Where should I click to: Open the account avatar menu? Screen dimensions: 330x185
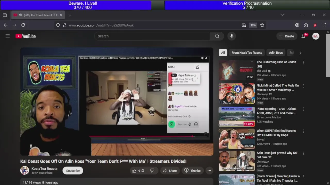(x=316, y=36)
